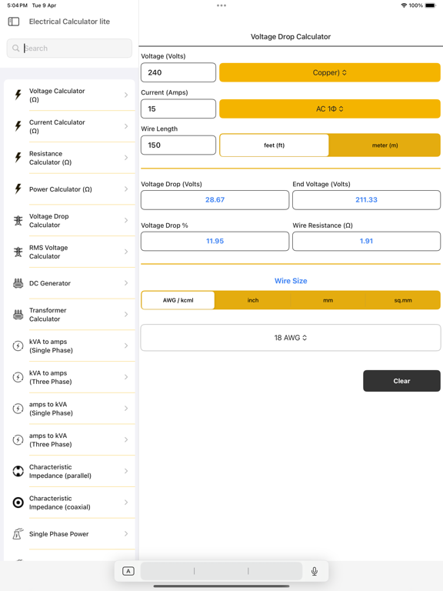443x591 pixels.
Task: Click the Voltage Drop Calculator pylon icon
Action: pyautogui.click(x=18, y=220)
